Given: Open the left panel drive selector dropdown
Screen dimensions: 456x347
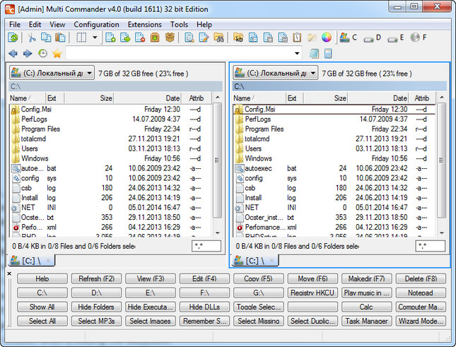Looking at the screenshot, I should [x=52, y=73].
